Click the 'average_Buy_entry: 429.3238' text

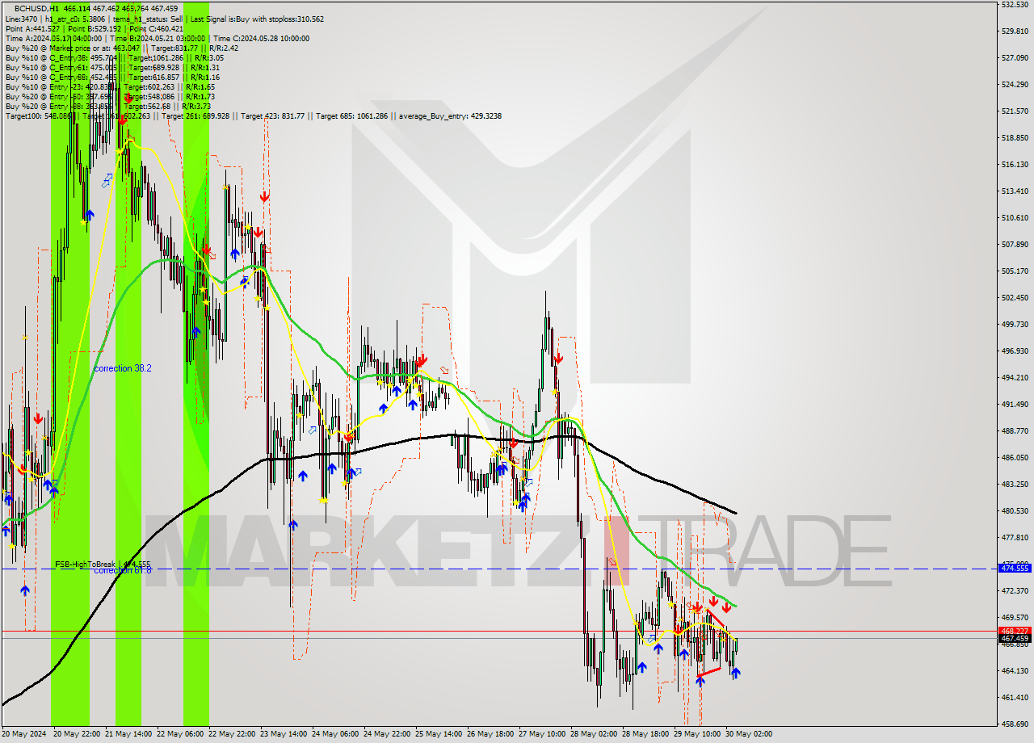click(450, 115)
